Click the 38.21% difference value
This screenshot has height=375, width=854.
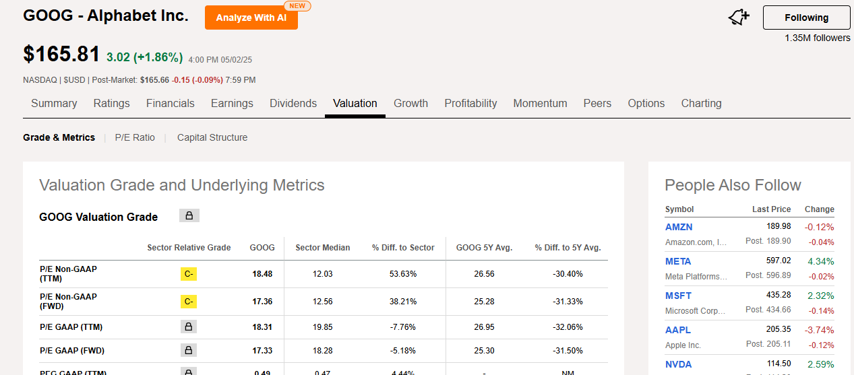coord(403,302)
